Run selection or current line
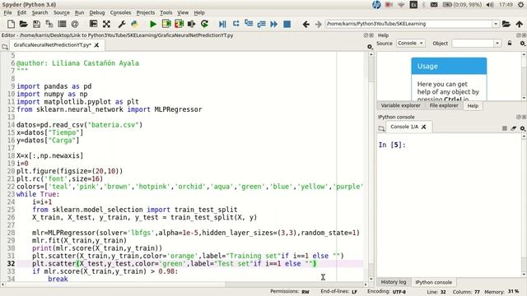 pyautogui.click(x=192, y=24)
